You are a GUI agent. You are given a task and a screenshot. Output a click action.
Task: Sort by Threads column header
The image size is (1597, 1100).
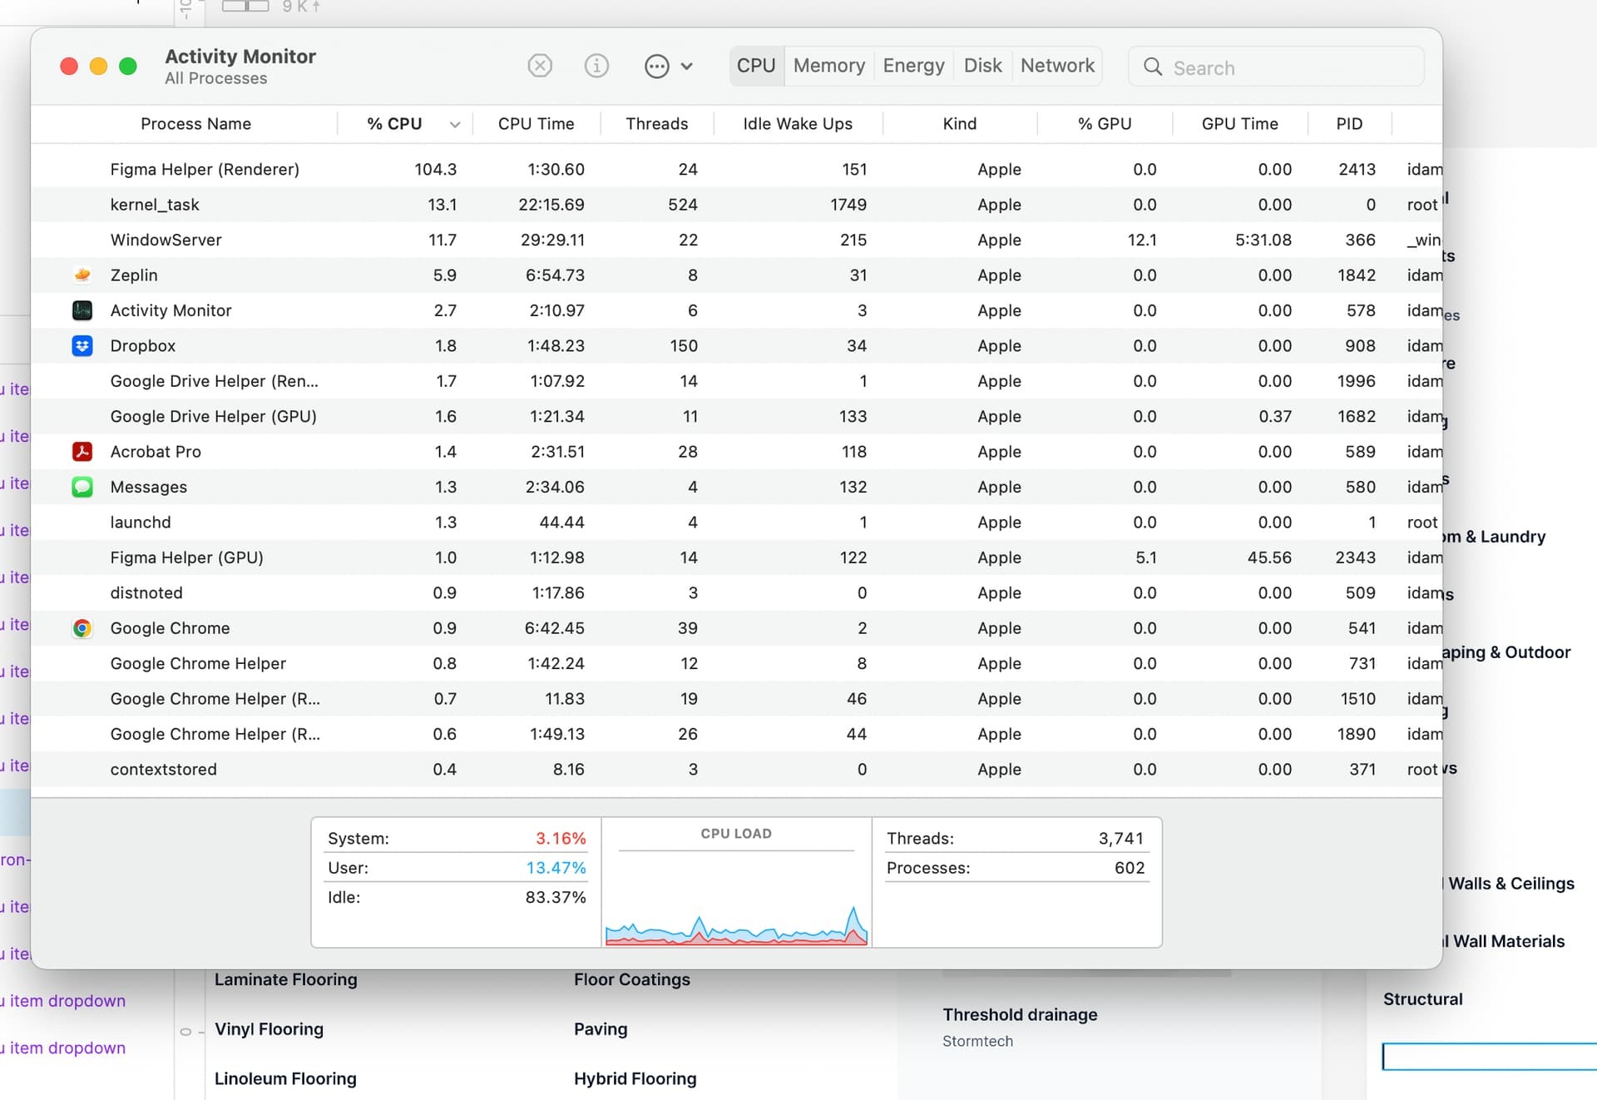[x=656, y=124]
